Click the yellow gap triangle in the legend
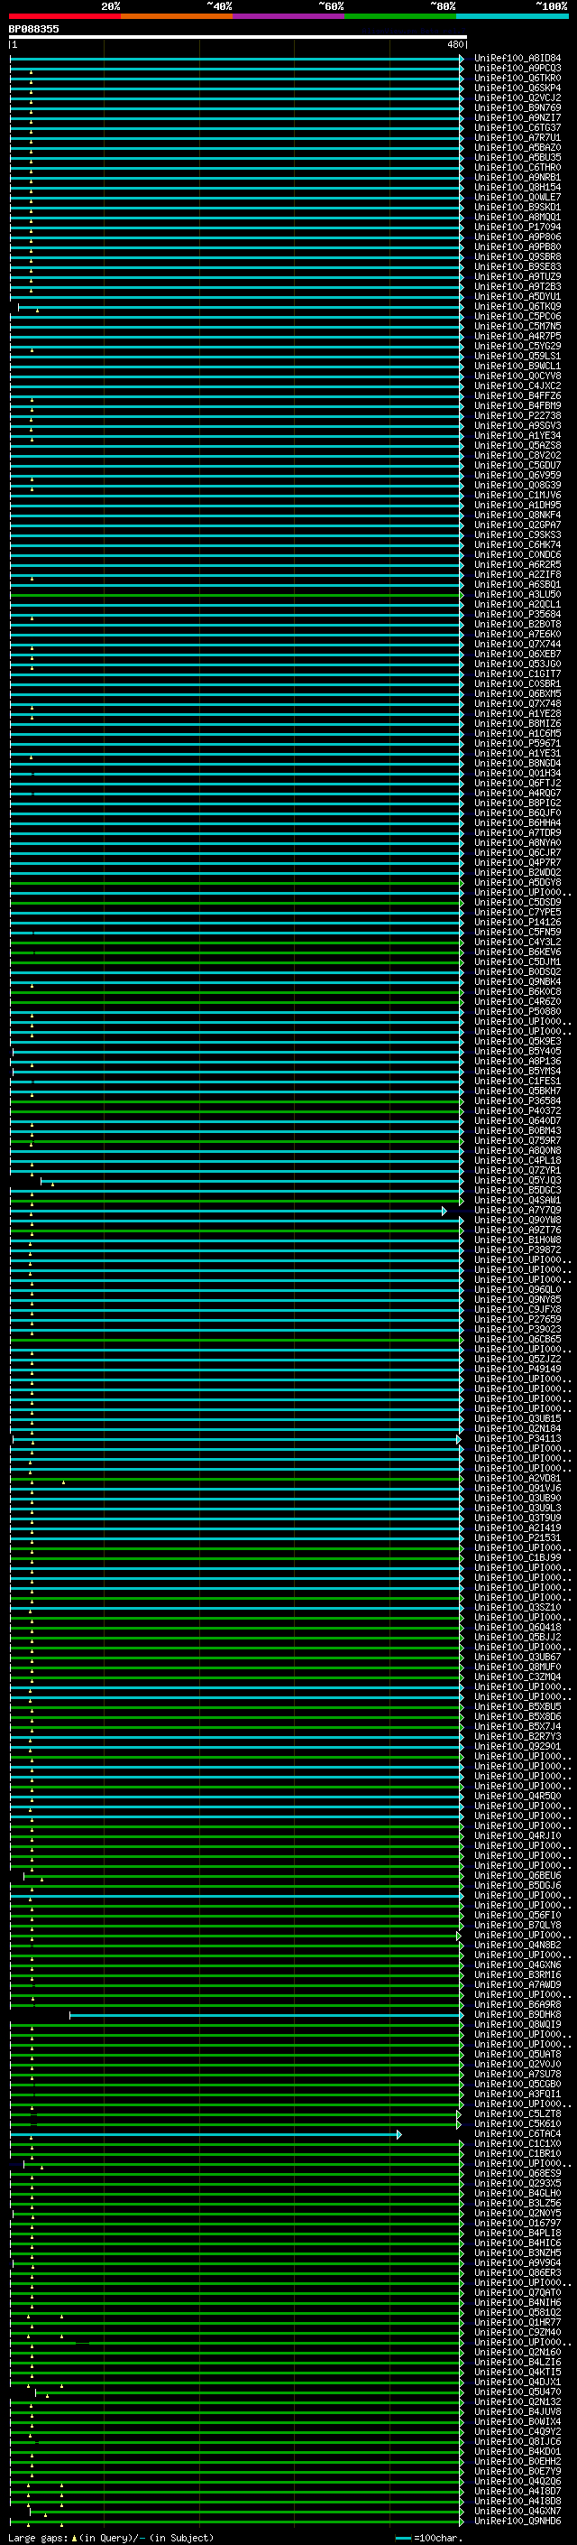The image size is (577, 2545). tap(74, 2538)
